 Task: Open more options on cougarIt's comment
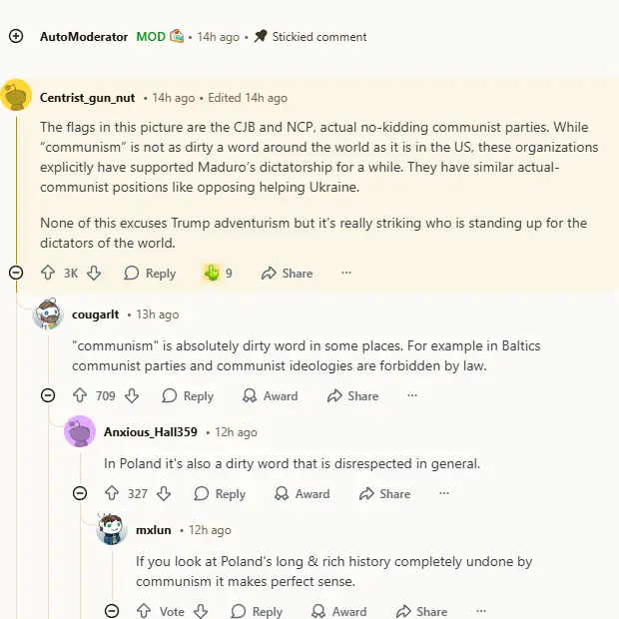pyautogui.click(x=412, y=395)
